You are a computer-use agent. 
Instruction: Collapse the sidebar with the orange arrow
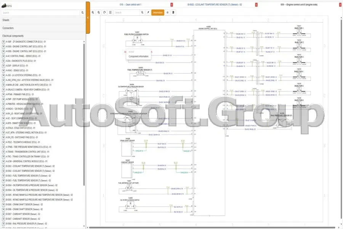[x=88, y=18]
